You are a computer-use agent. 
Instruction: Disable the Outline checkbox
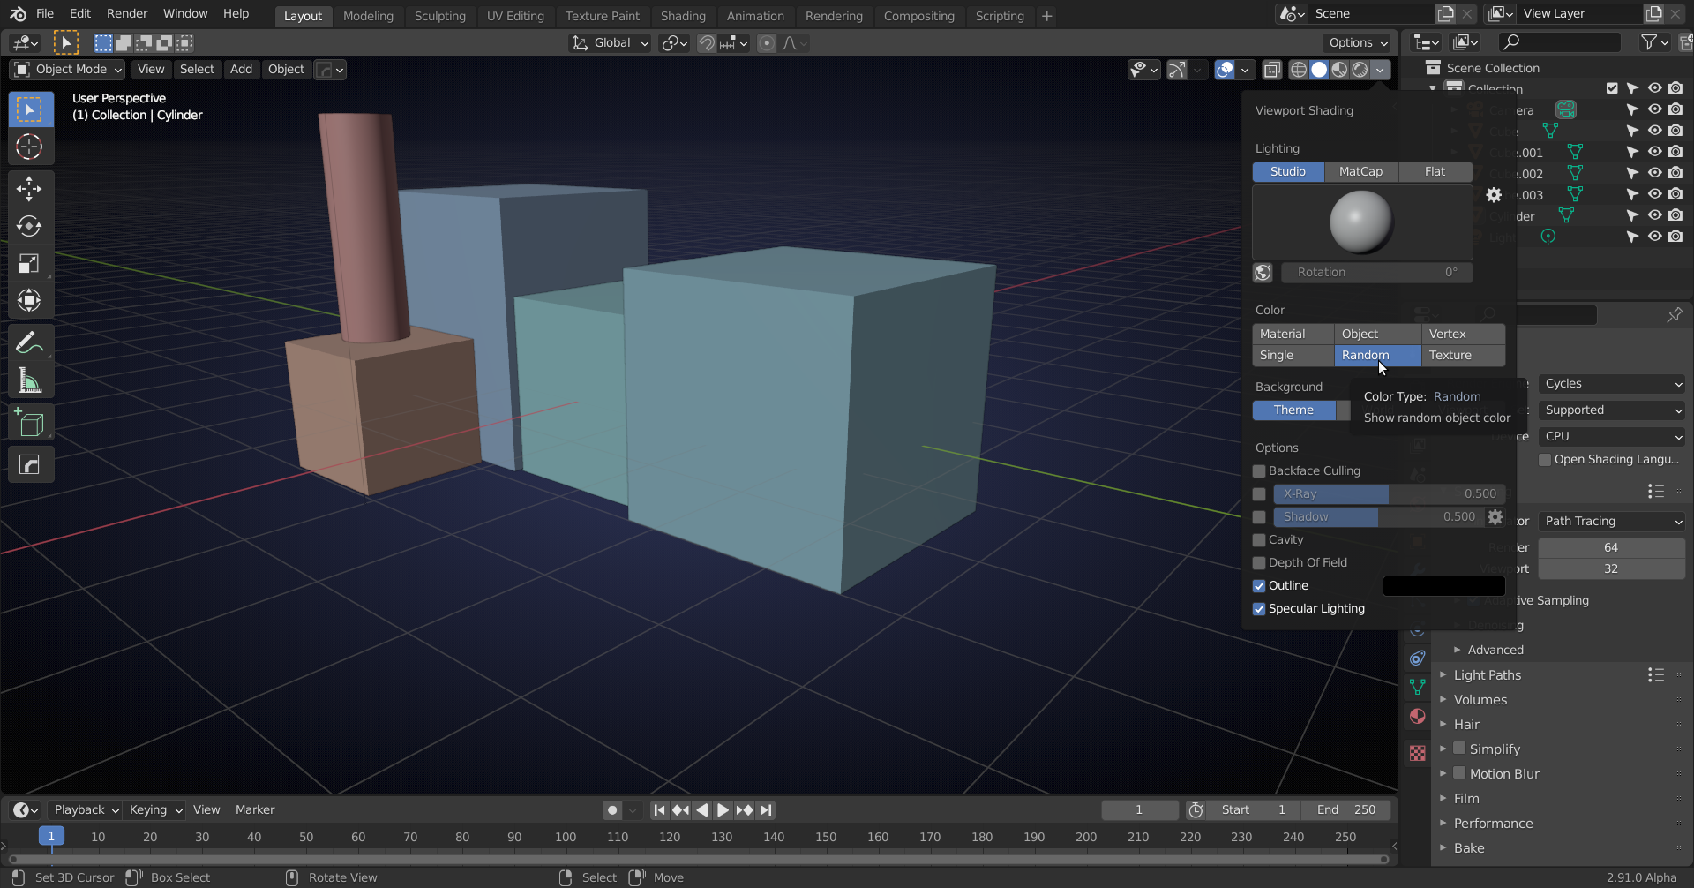click(1259, 586)
